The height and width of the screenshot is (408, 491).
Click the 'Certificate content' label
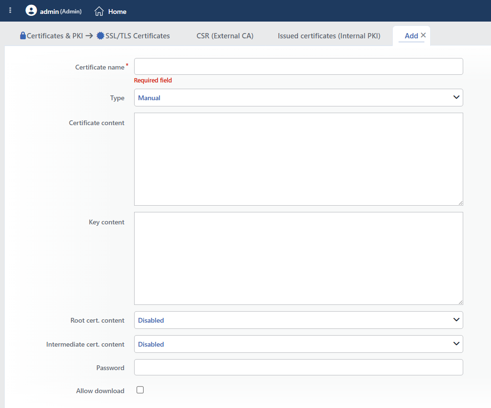(x=96, y=123)
